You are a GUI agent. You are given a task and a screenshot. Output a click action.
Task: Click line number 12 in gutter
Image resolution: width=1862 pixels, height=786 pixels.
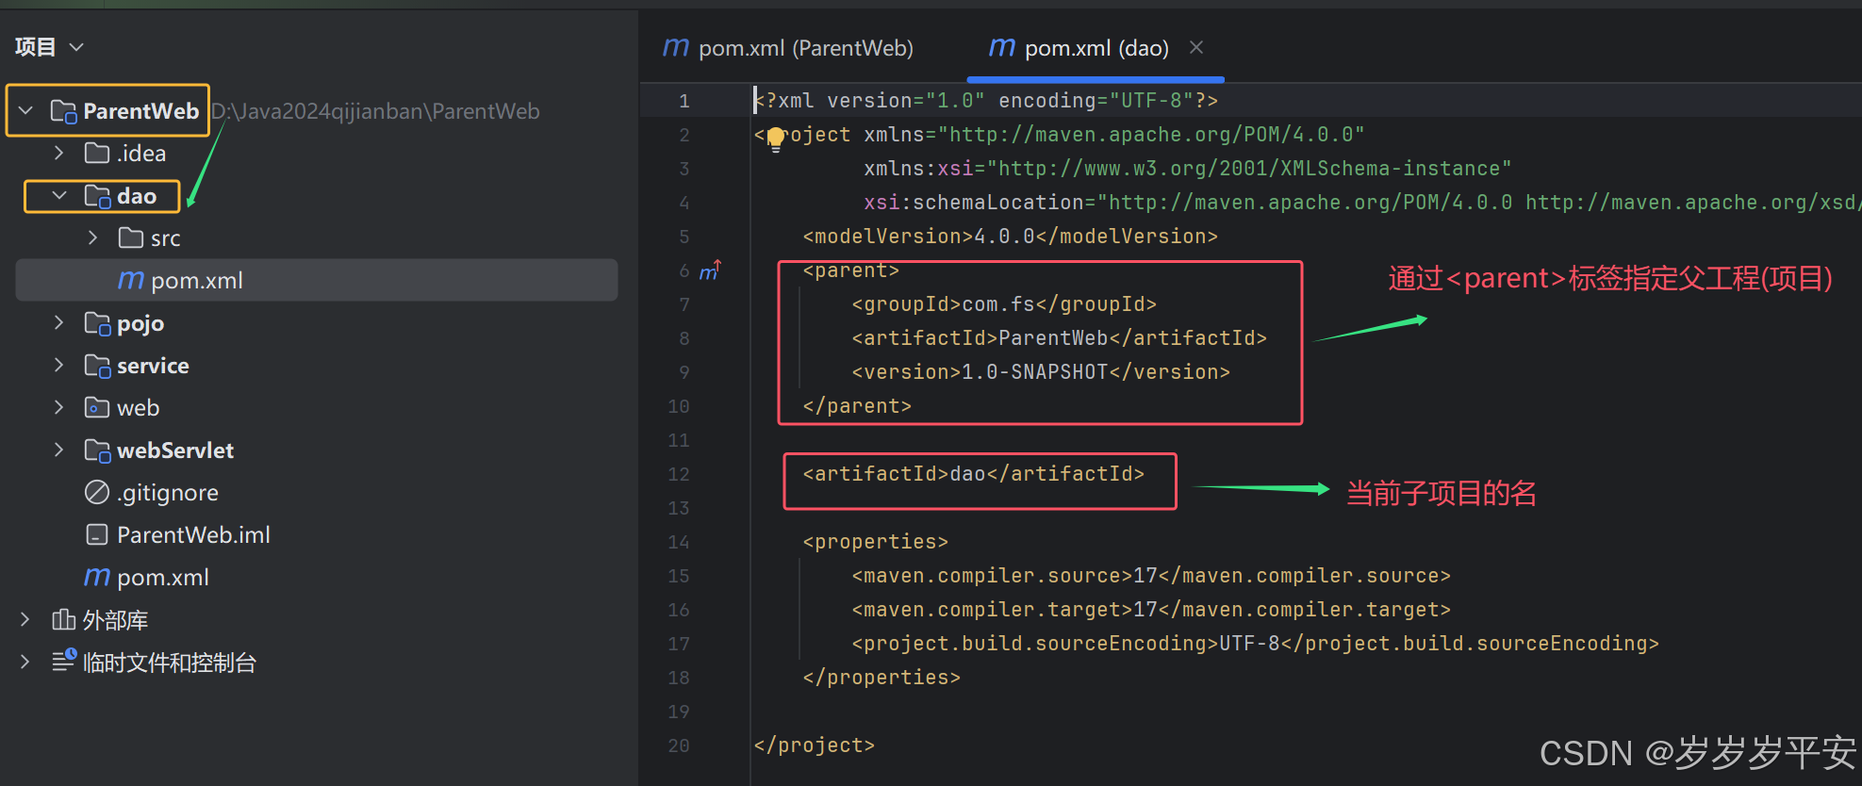click(679, 474)
